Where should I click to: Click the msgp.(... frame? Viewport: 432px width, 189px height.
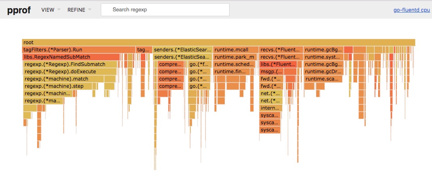271,72
